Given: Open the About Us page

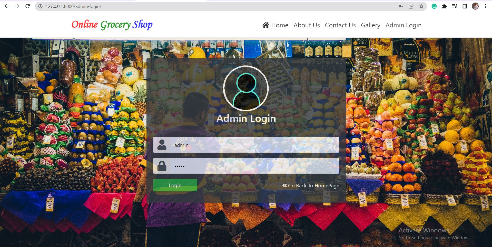Looking at the screenshot, I should tap(307, 25).
